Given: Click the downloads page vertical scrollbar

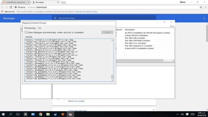Looking at the screenshot, I should (207, 33).
